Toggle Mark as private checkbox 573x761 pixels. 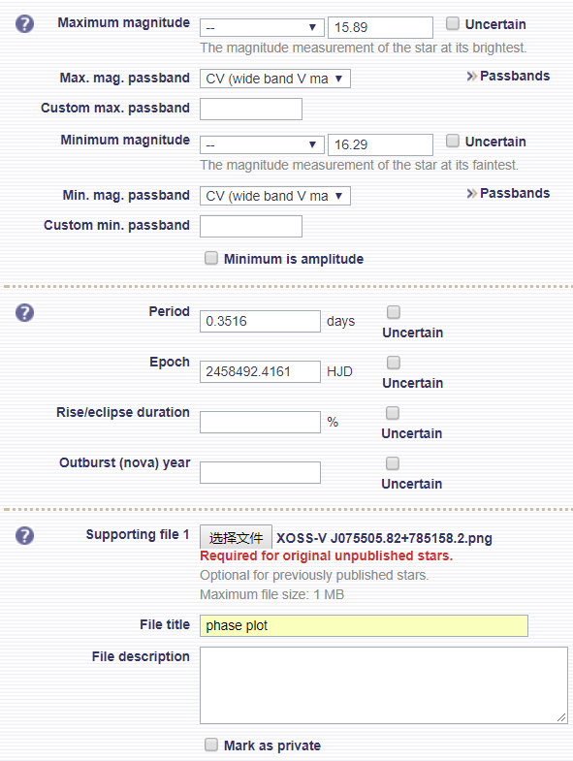(x=210, y=745)
